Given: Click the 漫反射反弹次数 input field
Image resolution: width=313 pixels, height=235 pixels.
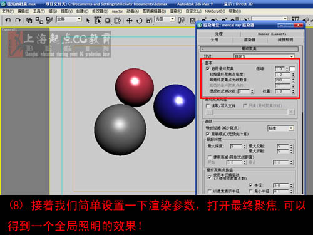Looking at the screenshot, I should pos(244,91).
